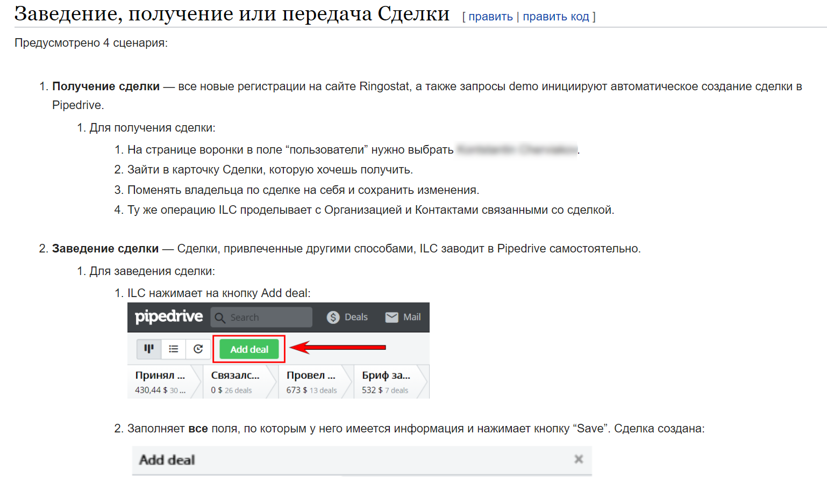Screen dimensions: 827x477
Task: Open the "Провел ..." pipeline stage
Action: coord(311,382)
